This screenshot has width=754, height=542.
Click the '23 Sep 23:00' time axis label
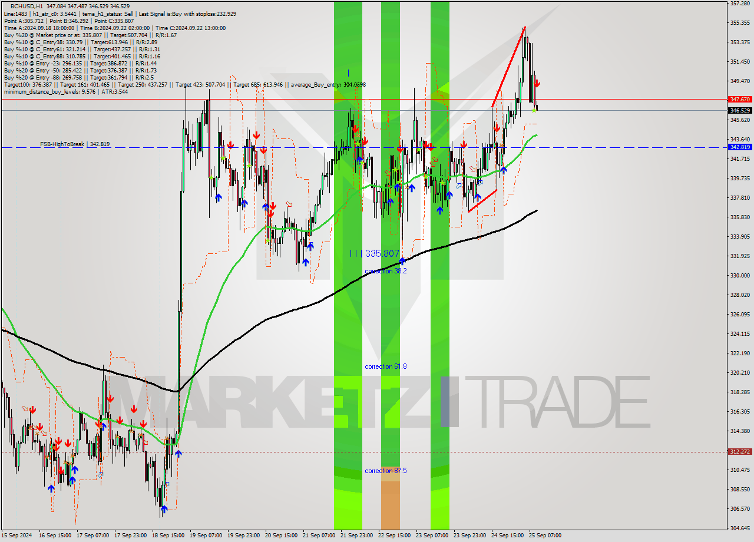click(469, 536)
